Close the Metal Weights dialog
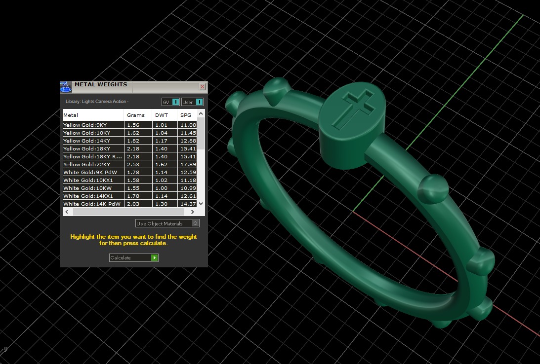This screenshot has height=364, width=540. point(202,87)
